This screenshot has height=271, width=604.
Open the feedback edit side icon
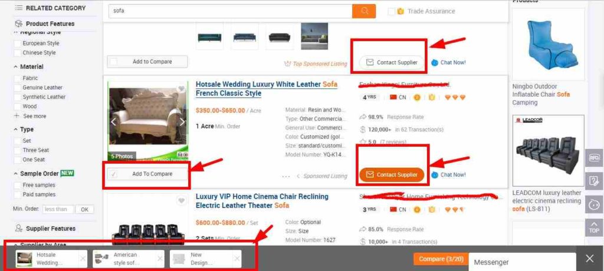point(594,181)
